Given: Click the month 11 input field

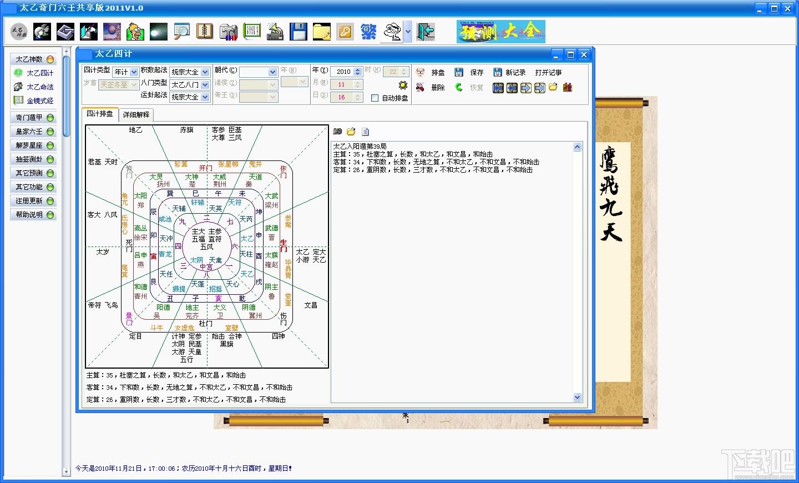Looking at the screenshot, I should tap(342, 84).
